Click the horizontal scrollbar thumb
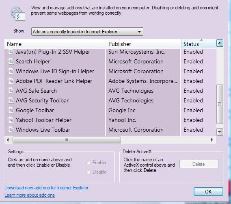The image size is (231, 204). [67, 140]
